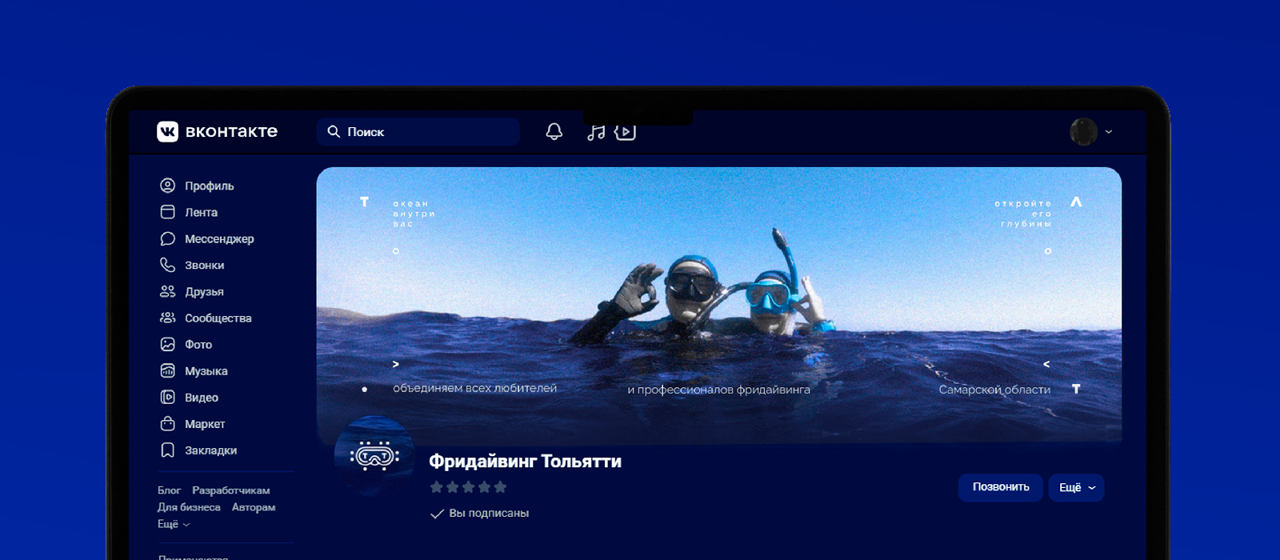
Task: Rate the community using the five stars
Action: click(x=468, y=487)
